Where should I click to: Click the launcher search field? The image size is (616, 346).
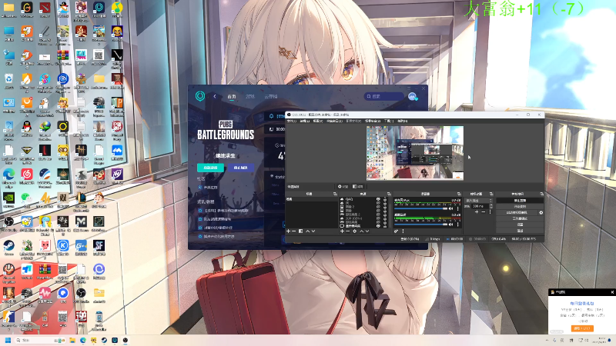tap(383, 96)
